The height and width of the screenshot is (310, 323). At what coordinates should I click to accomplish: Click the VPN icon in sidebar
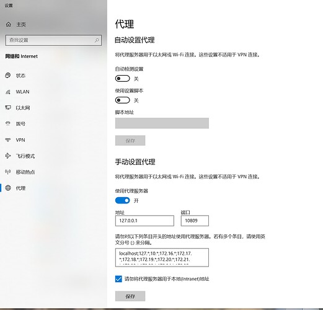[8, 140]
